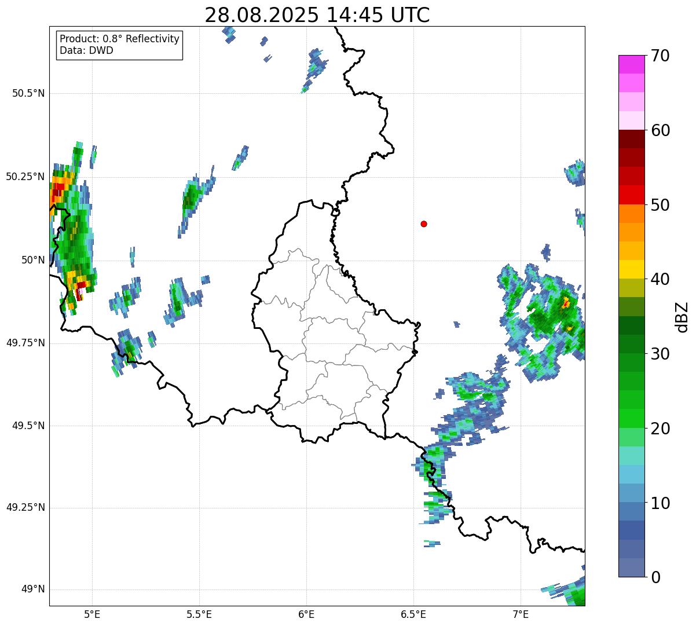Click the 49.75°N latitude label
The width and height of the screenshot is (696, 626).
pos(25,343)
